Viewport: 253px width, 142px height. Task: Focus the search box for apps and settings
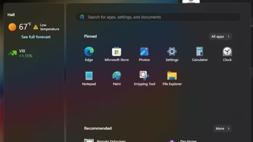click(x=158, y=17)
